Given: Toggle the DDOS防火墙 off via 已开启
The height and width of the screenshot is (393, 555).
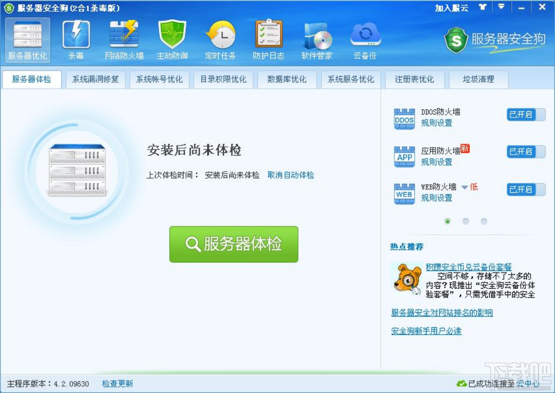Looking at the screenshot, I should [525, 114].
